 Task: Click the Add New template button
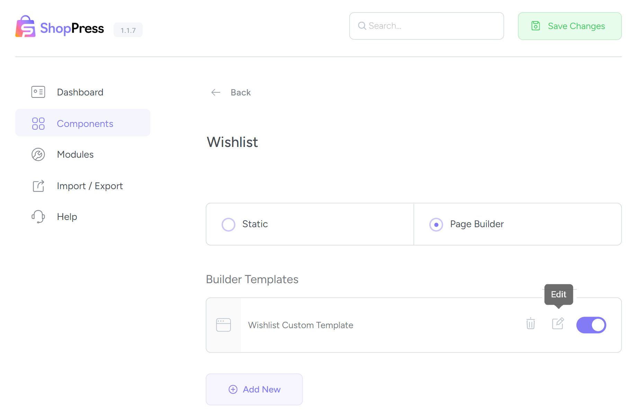click(254, 389)
